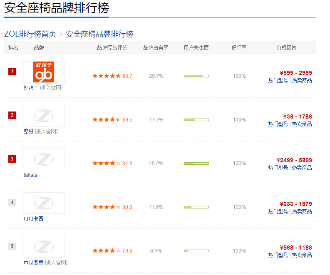Image resolution: width=330 pixels, height=275 pixels.
Task: Click the 品牌 column header
Action: (39, 48)
